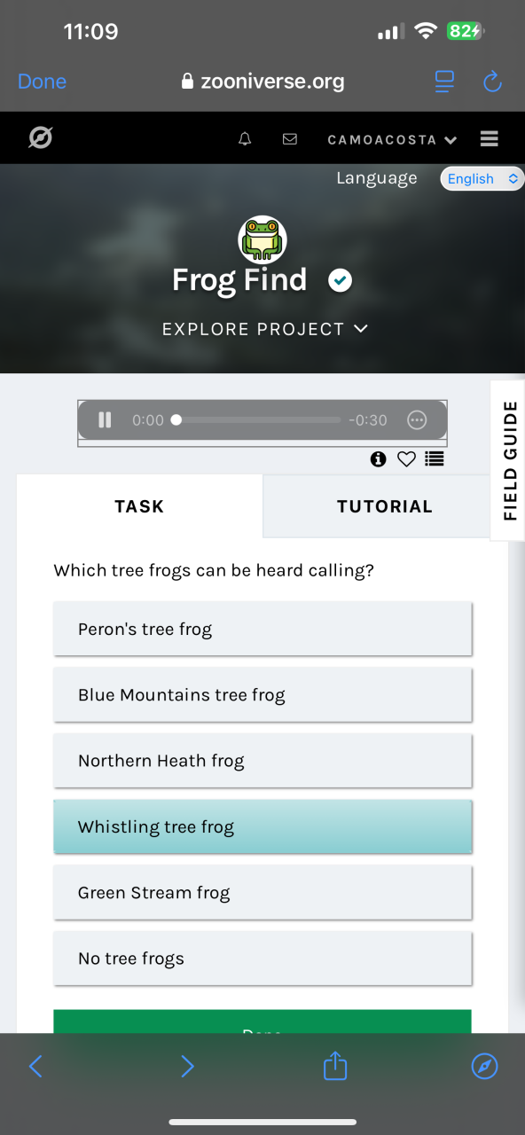
Task: Switch to the TUTORIAL tab
Action: (x=385, y=506)
